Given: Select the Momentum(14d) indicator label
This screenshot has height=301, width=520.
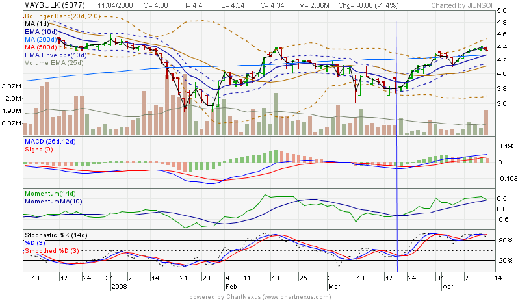Looking at the screenshot, I should [x=50, y=194].
